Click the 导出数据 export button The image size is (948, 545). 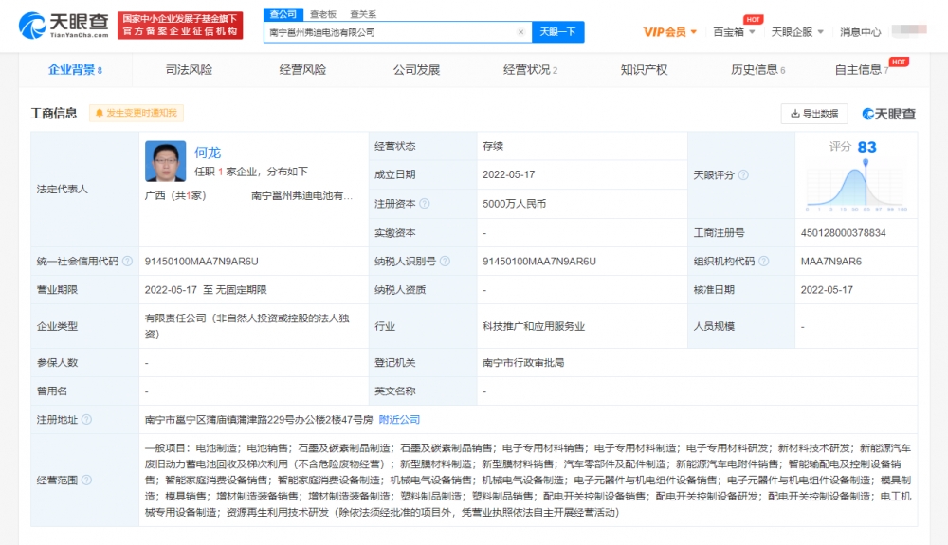[814, 114]
